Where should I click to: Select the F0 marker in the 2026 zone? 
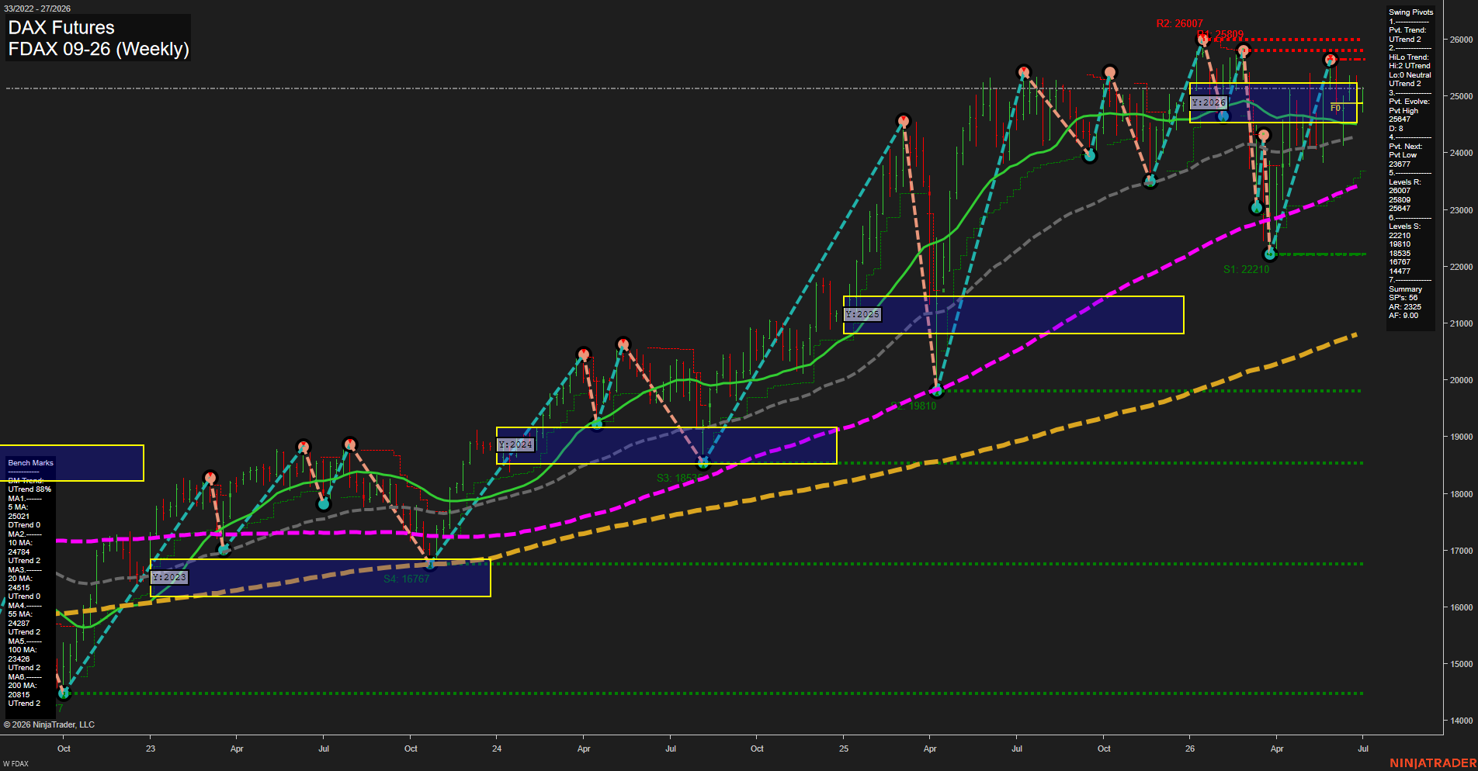point(1336,108)
